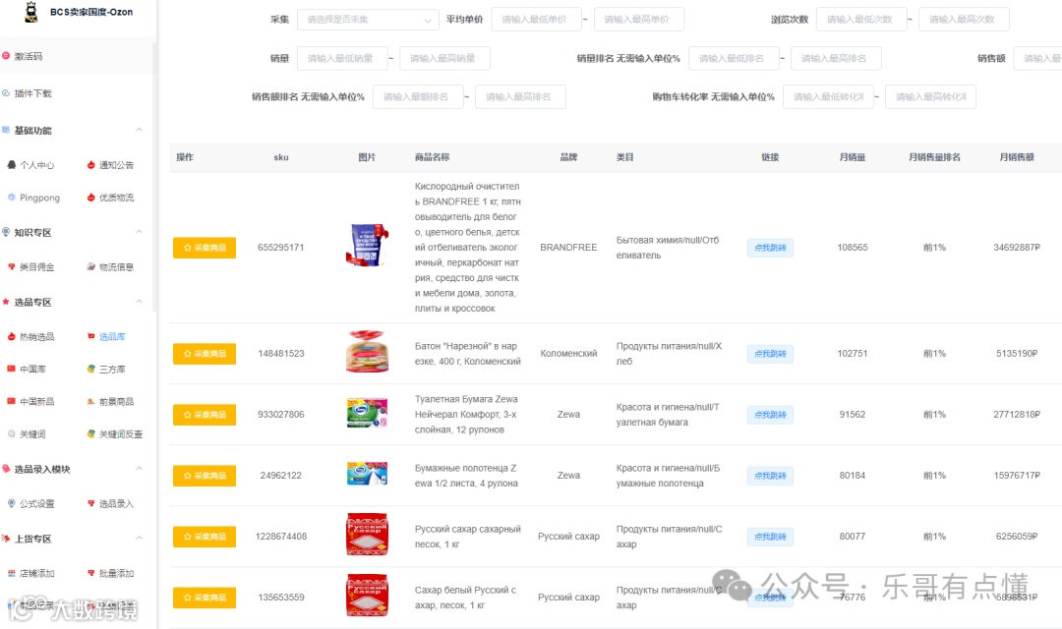Viewport: 1062px width, 629px height.
Task: Collapse the 基础功能 section chevron
Action: click(x=139, y=130)
